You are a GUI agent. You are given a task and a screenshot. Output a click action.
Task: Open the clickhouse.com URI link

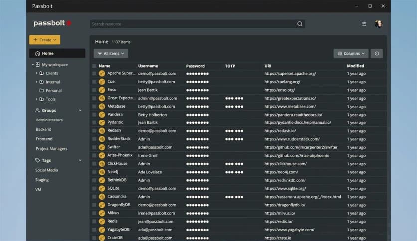tap(286, 164)
